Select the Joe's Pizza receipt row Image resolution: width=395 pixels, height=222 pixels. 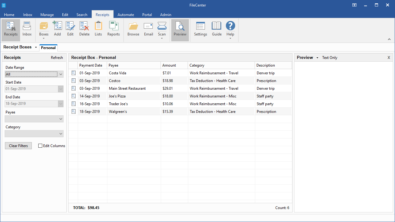117,96
